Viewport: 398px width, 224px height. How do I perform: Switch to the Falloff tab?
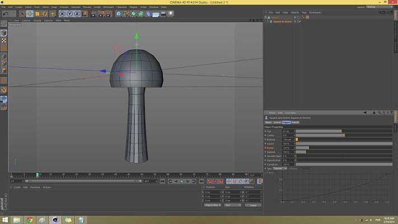pyautogui.click(x=295, y=122)
